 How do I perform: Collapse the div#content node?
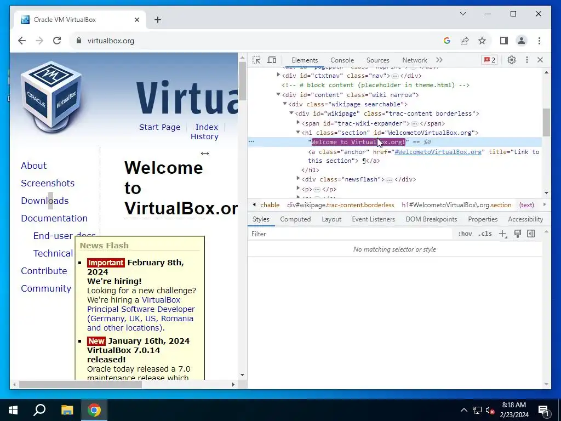pos(278,94)
